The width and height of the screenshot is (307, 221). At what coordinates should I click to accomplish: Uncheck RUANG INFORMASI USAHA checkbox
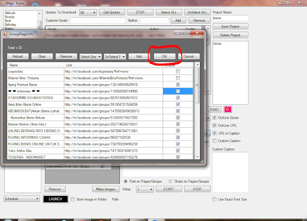coord(178,137)
